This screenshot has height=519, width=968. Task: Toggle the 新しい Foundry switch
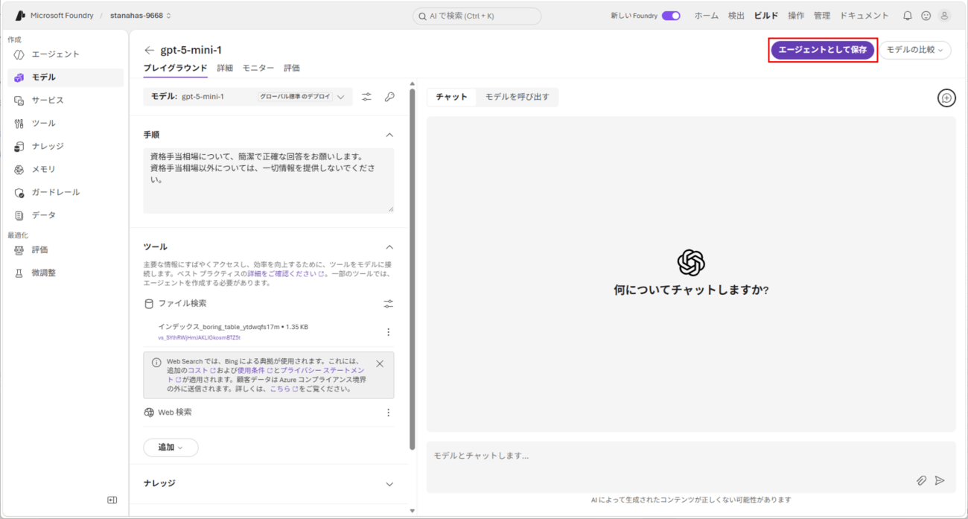(x=671, y=16)
